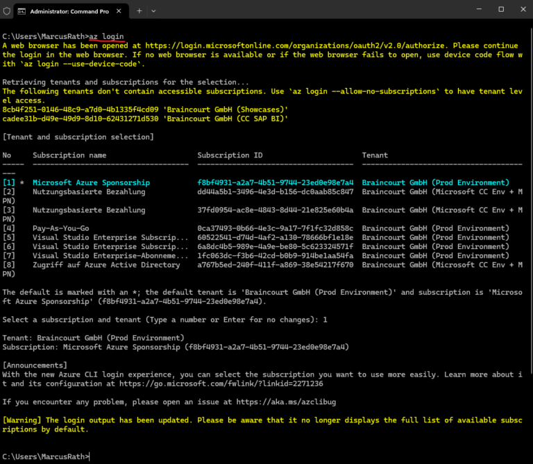533x464 pixels.
Task: Minimize the terminal window
Action: click(x=479, y=9)
